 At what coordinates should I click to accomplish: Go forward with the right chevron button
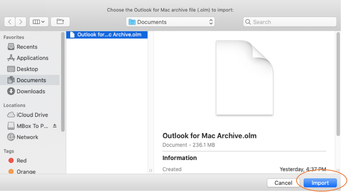21,22
